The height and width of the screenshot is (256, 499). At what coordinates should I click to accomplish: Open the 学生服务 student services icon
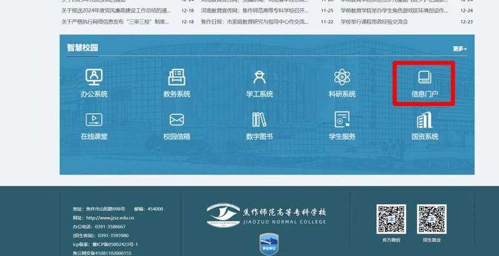tap(342, 126)
